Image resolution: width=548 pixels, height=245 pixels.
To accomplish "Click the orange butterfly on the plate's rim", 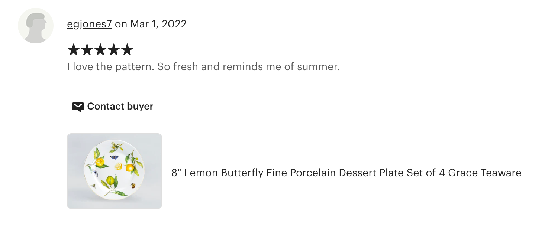I will [x=132, y=185].
